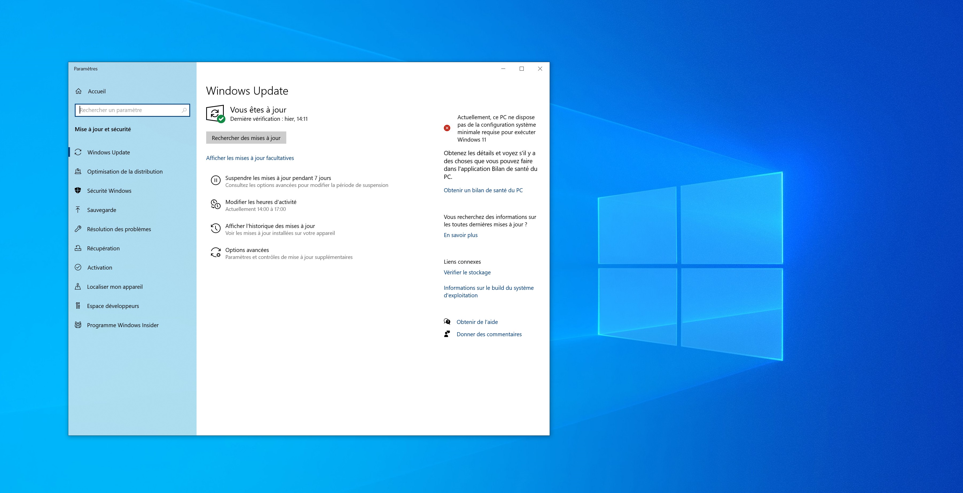Click the Accueil home icon
This screenshot has width=963, height=493.
[x=78, y=91]
